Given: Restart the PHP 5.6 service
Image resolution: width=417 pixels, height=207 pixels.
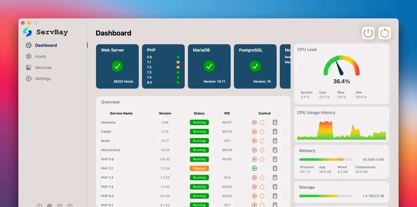Looking at the screenshot, I should pyautogui.click(x=262, y=159).
